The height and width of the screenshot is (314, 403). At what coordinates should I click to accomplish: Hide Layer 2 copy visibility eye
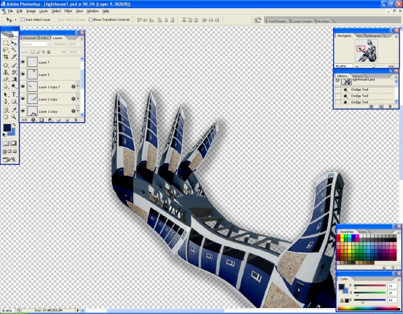pos(23,99)
